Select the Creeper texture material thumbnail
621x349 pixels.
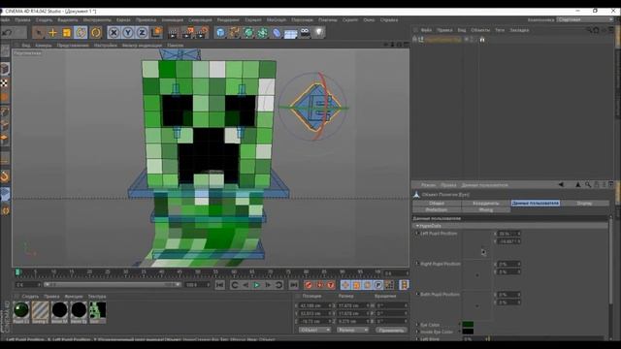97,310
